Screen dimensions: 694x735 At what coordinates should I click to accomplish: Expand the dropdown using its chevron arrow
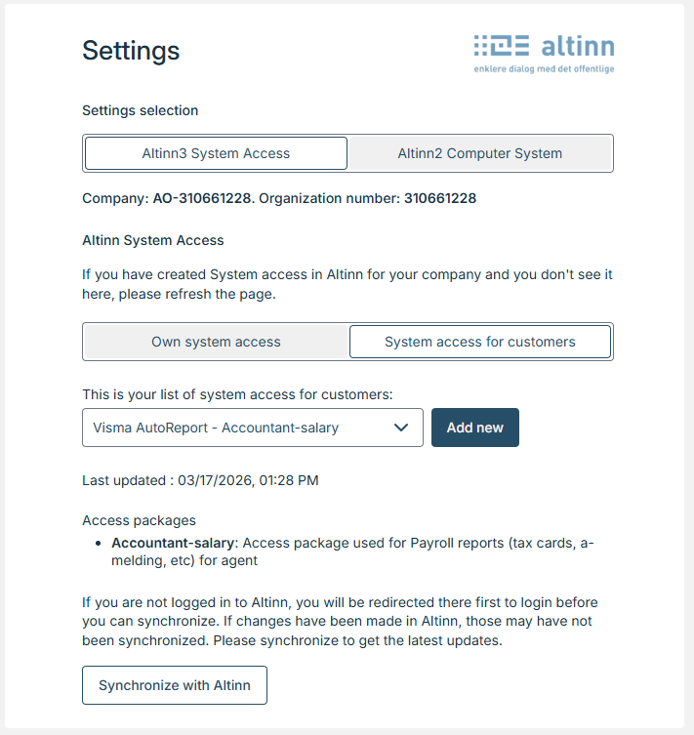pos(401,428)
